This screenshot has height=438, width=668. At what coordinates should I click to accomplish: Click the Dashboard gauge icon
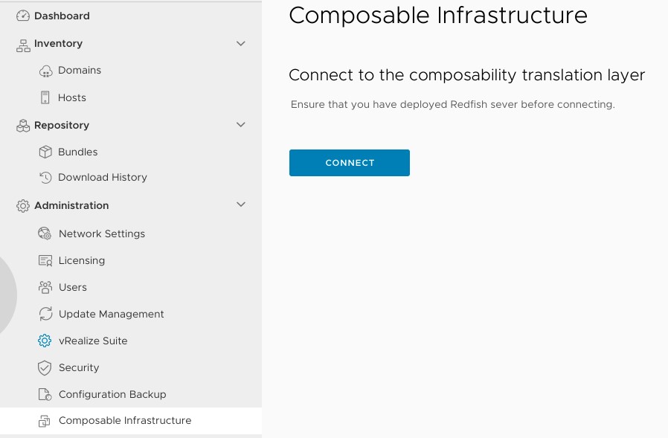click(x=23, y=16)
